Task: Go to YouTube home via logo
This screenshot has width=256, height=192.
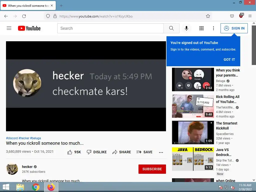Action: coord(29,28)
